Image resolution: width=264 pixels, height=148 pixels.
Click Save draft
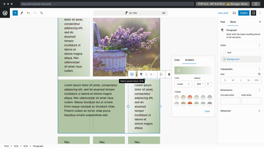tap(223, 13)
